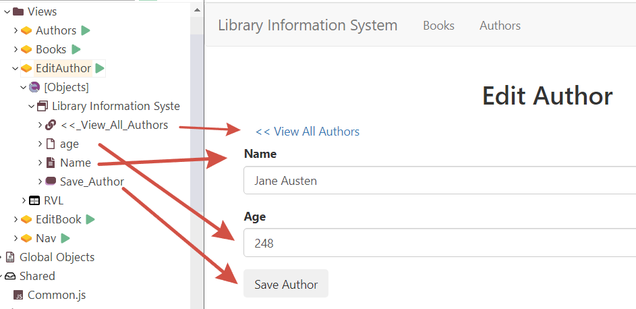Select the Shared tree row
The width and height of the screenshot is (636, 309).
(x=37, y=276)
